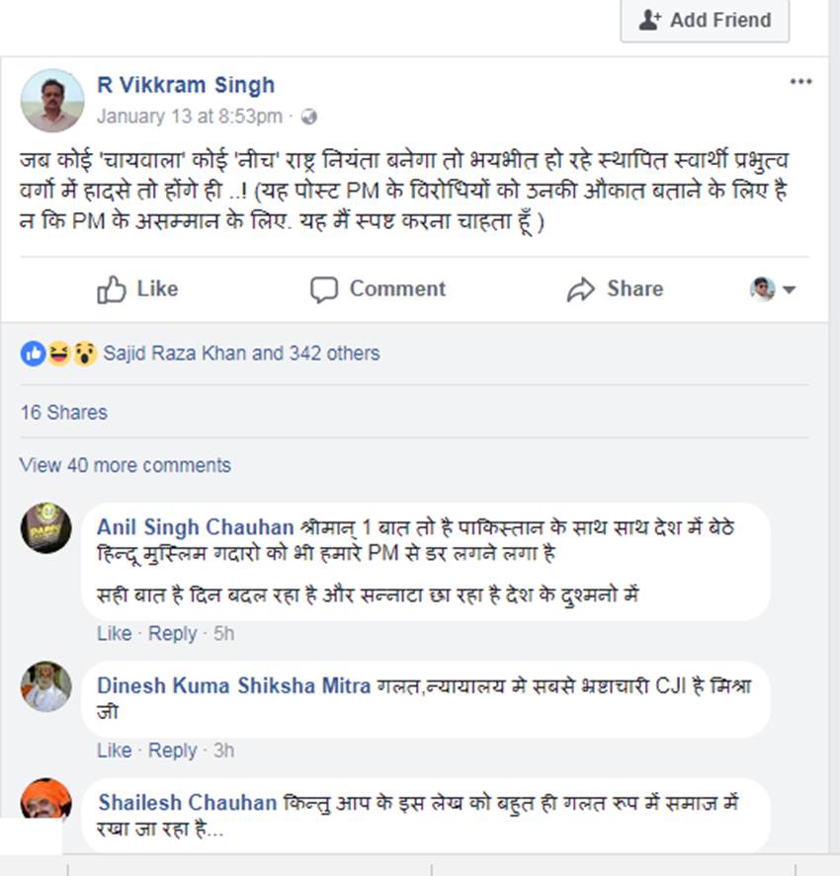Viewport: 840px width, 876px height.
Task: Open the 16 Shares list
Action: point(63,413)
